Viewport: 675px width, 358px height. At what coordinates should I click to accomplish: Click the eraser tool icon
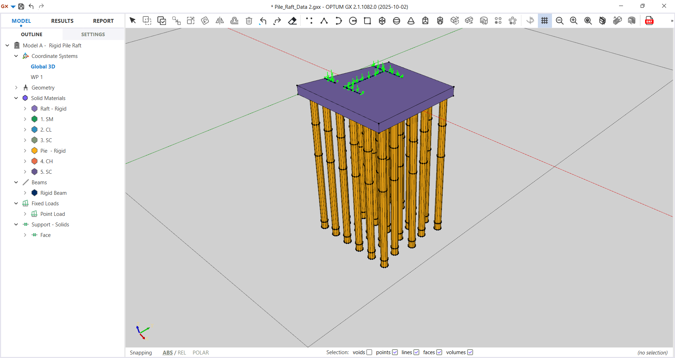pos(292,21)
